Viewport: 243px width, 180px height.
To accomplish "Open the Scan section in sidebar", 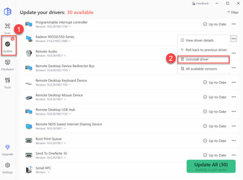I will click(8, 28).
